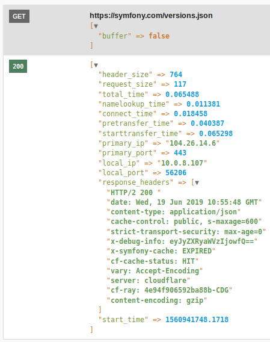
Task: Click the "total_time" key
Action: tap(123, 94)
